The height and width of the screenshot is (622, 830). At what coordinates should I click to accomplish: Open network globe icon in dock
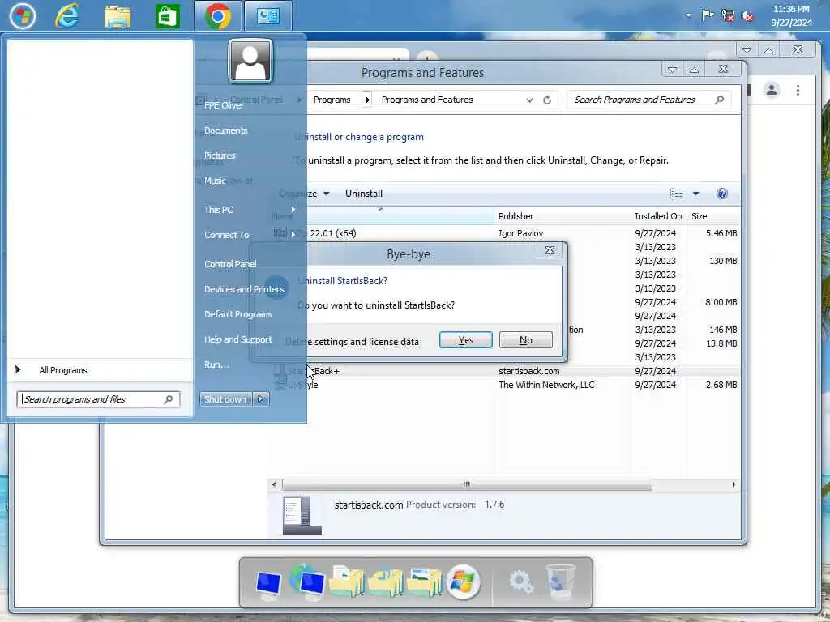click(307, 582)
